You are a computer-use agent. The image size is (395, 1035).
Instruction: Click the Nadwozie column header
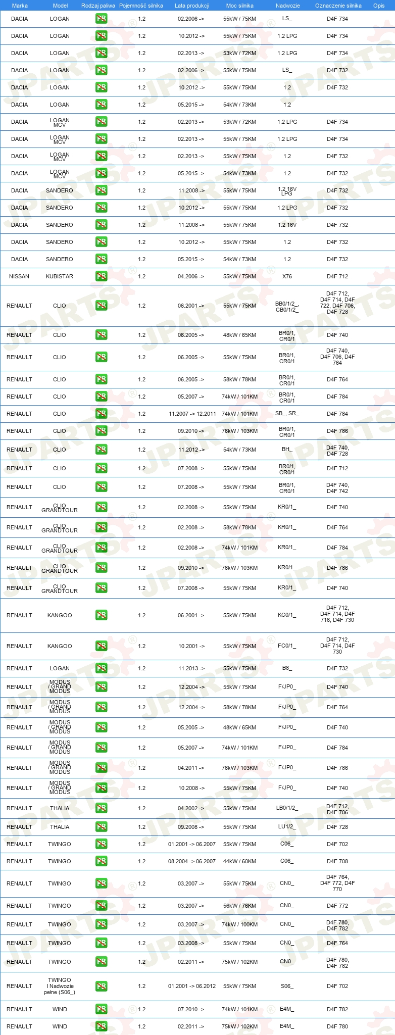[288, 6]
